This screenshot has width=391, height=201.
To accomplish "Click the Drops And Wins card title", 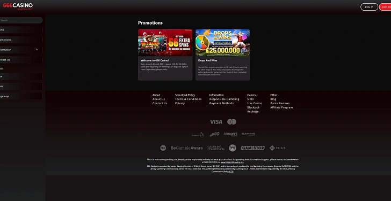I will [x=207, y=60].
